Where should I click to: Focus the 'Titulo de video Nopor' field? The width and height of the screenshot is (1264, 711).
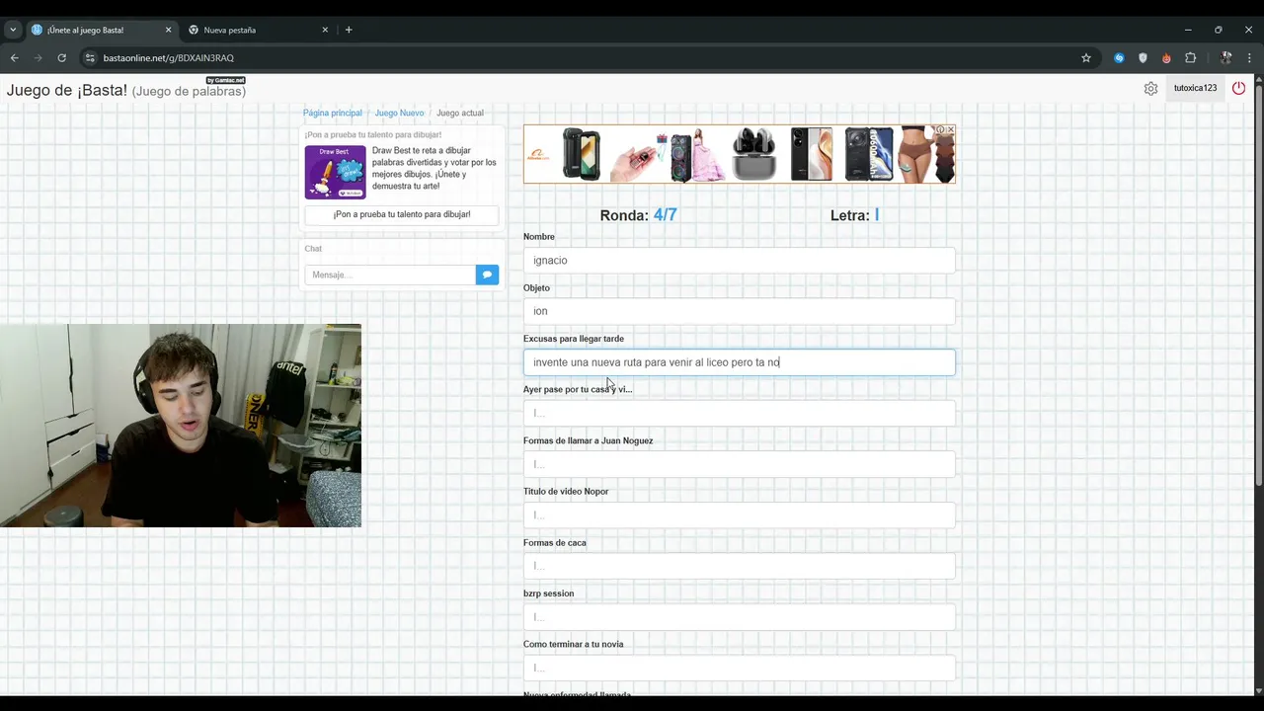click(x=740, y=514)
